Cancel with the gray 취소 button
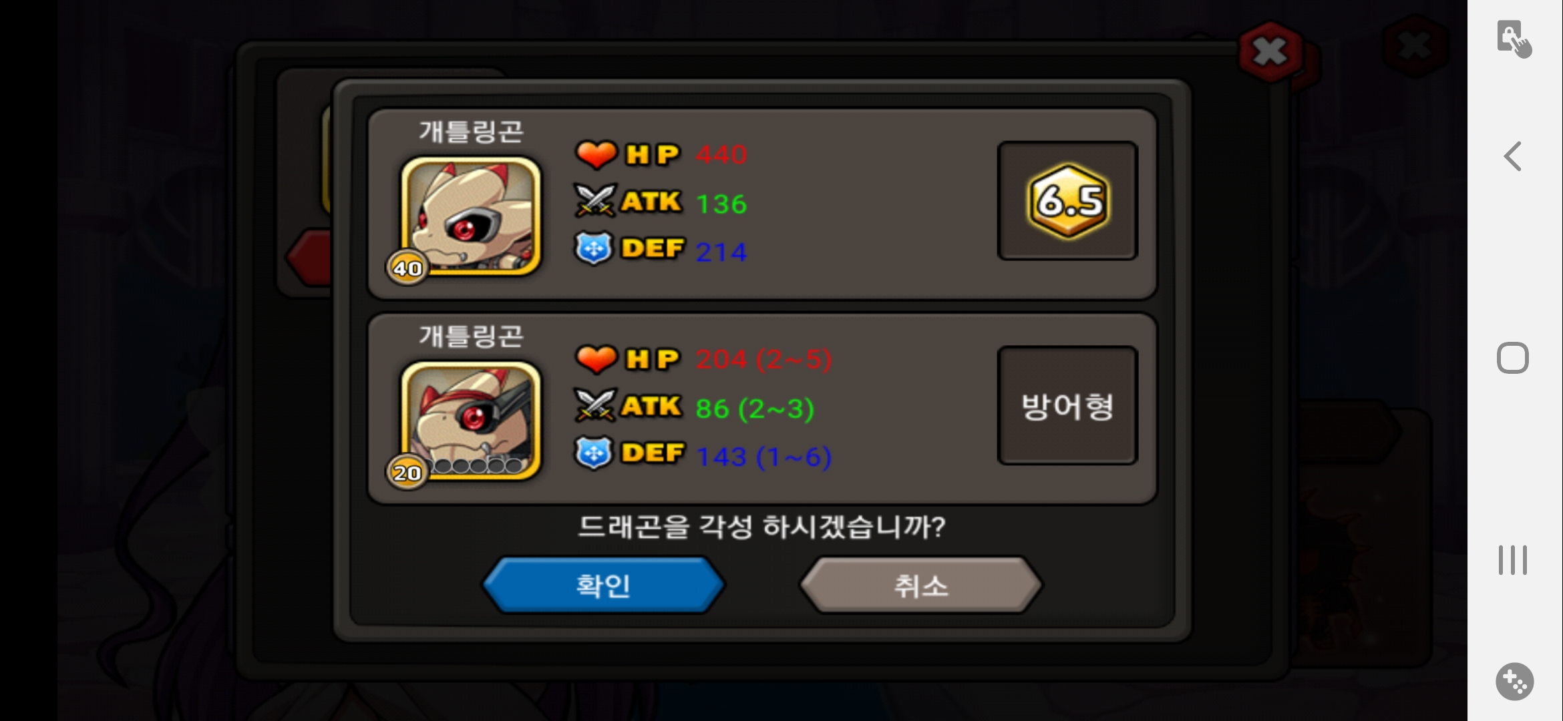 920,585
